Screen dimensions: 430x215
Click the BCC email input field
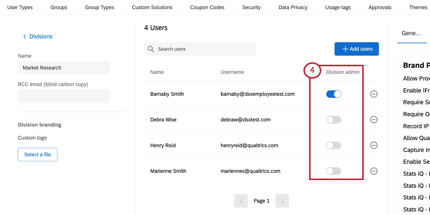pyautogui.click(x=64, y=96)
